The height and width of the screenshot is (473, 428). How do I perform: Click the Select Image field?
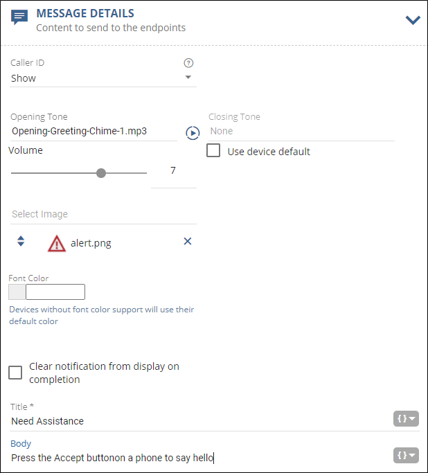104,215
